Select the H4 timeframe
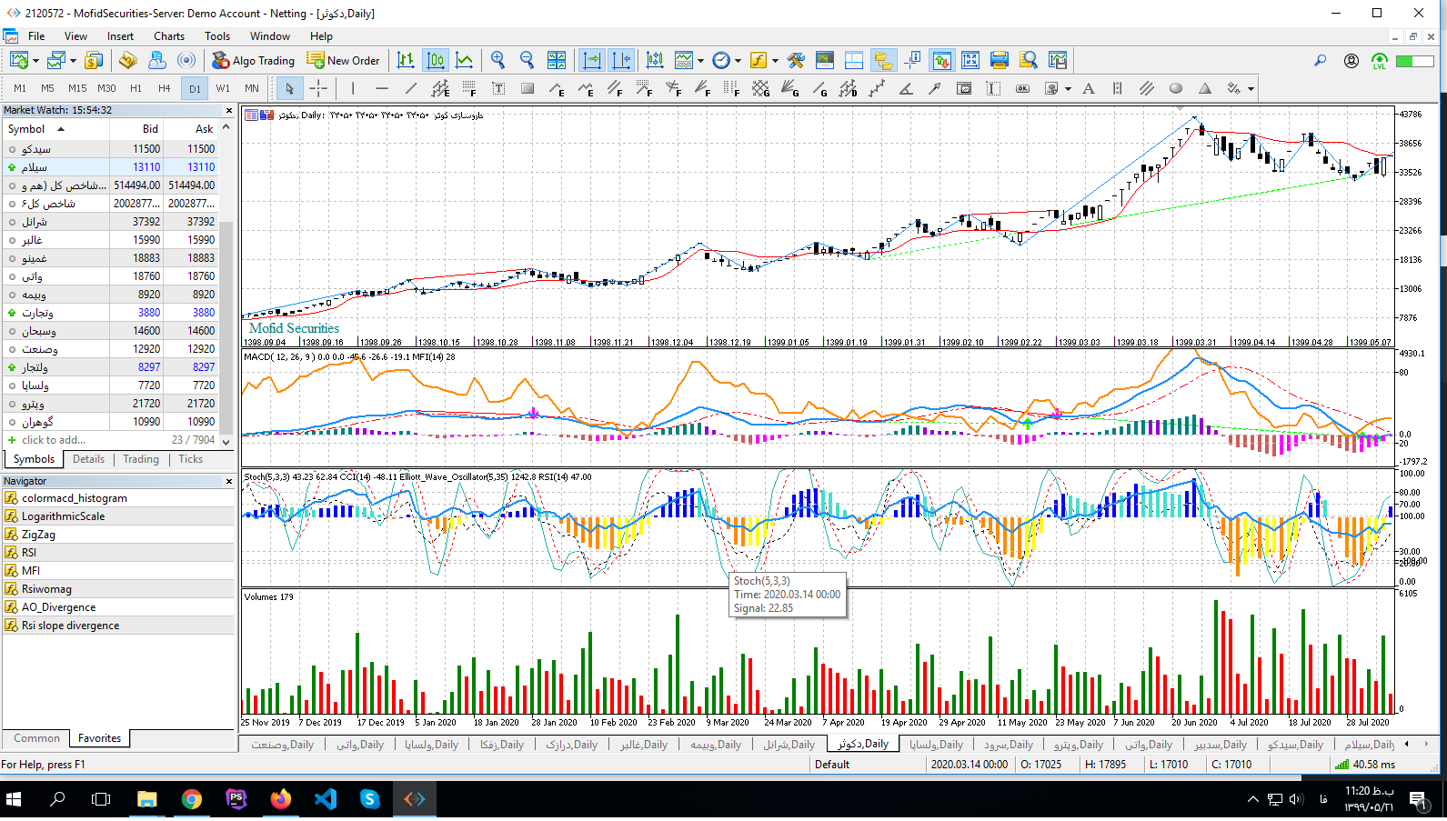The image size is (1447, 821). pos(164,88)
